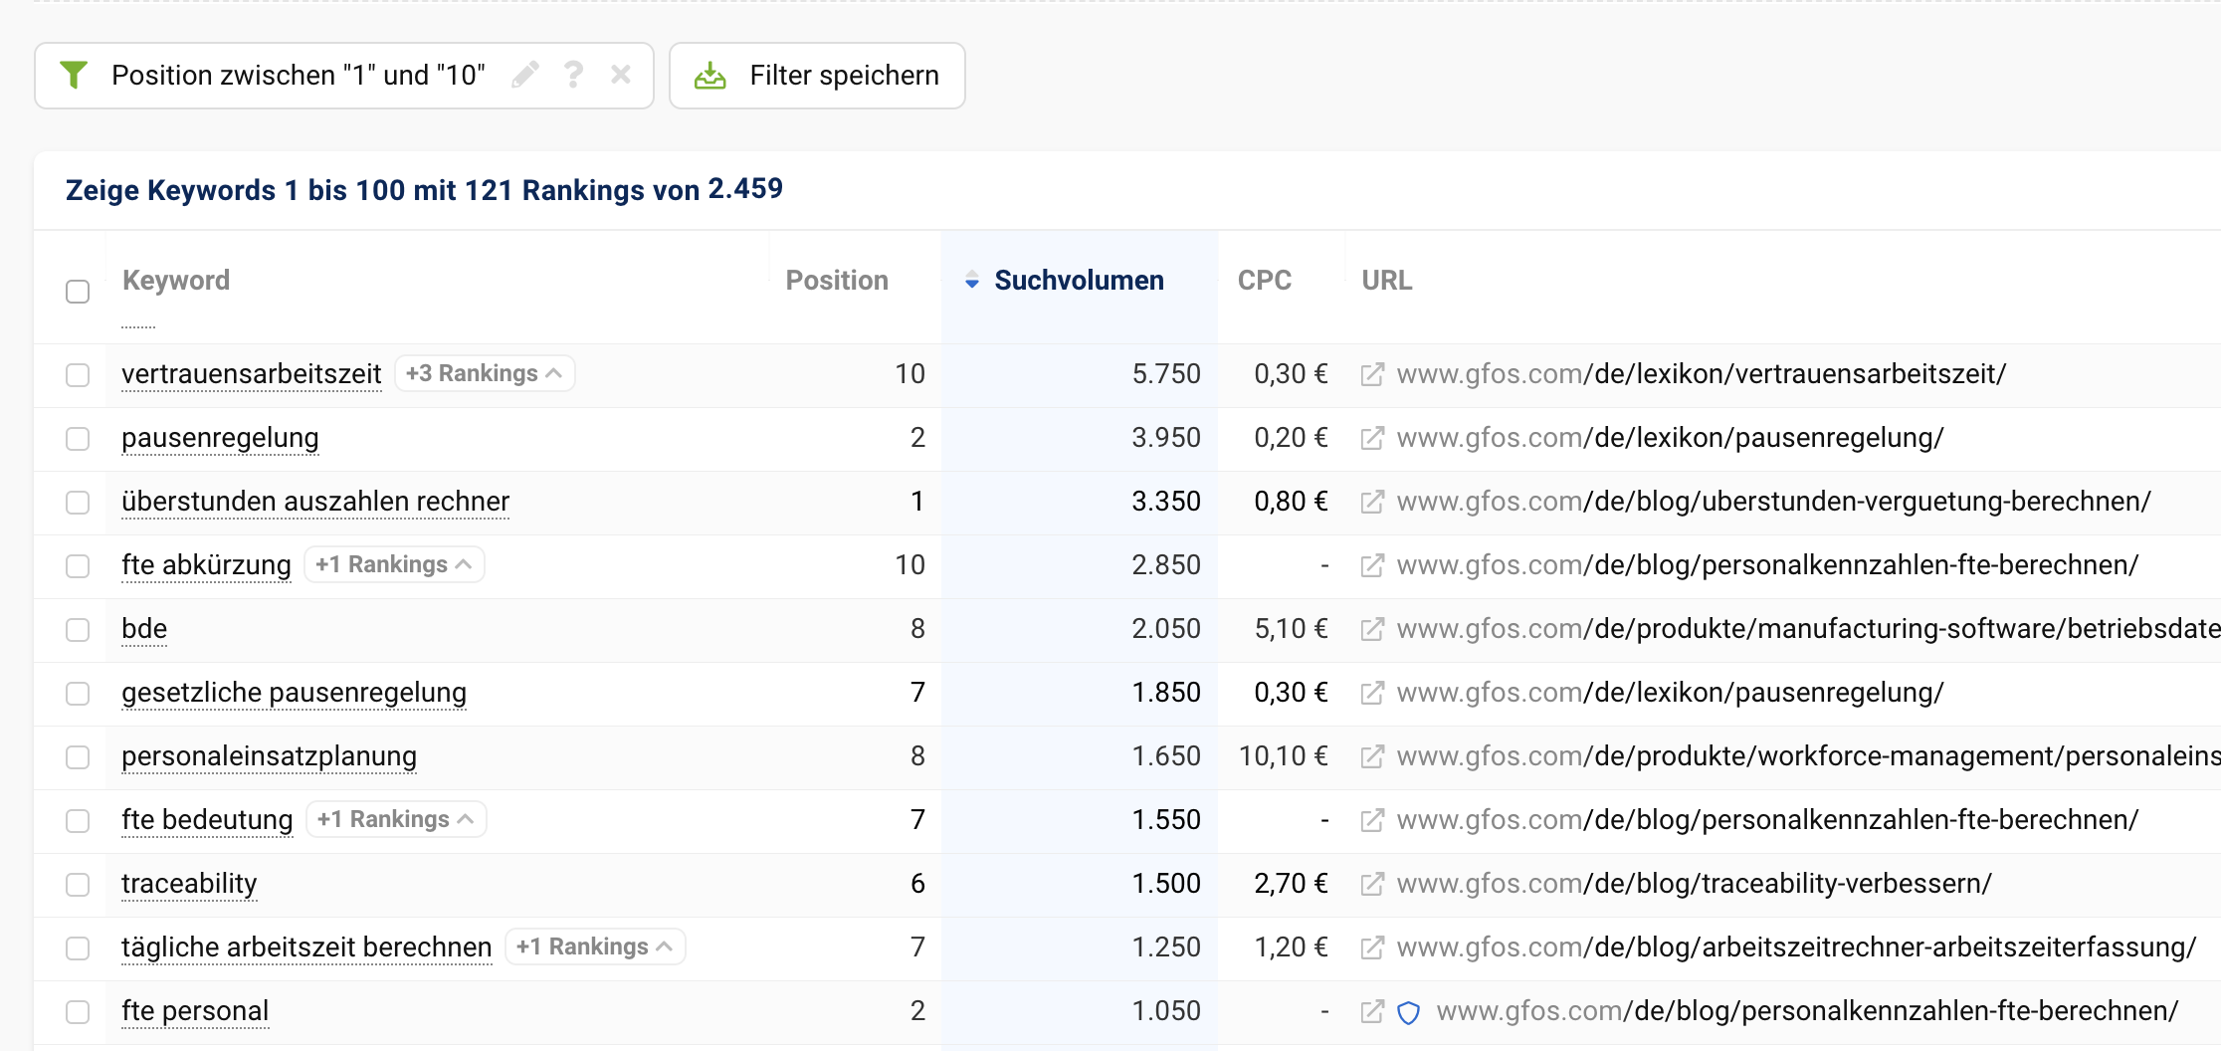The width and height of the screenshot is (2221, 1051).
Task: Sort table by CPC column header
Action: click(1264, 281)
